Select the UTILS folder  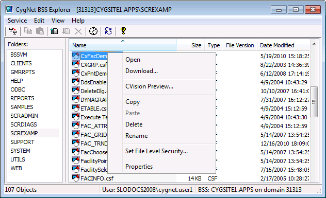(x=18, y=159)
